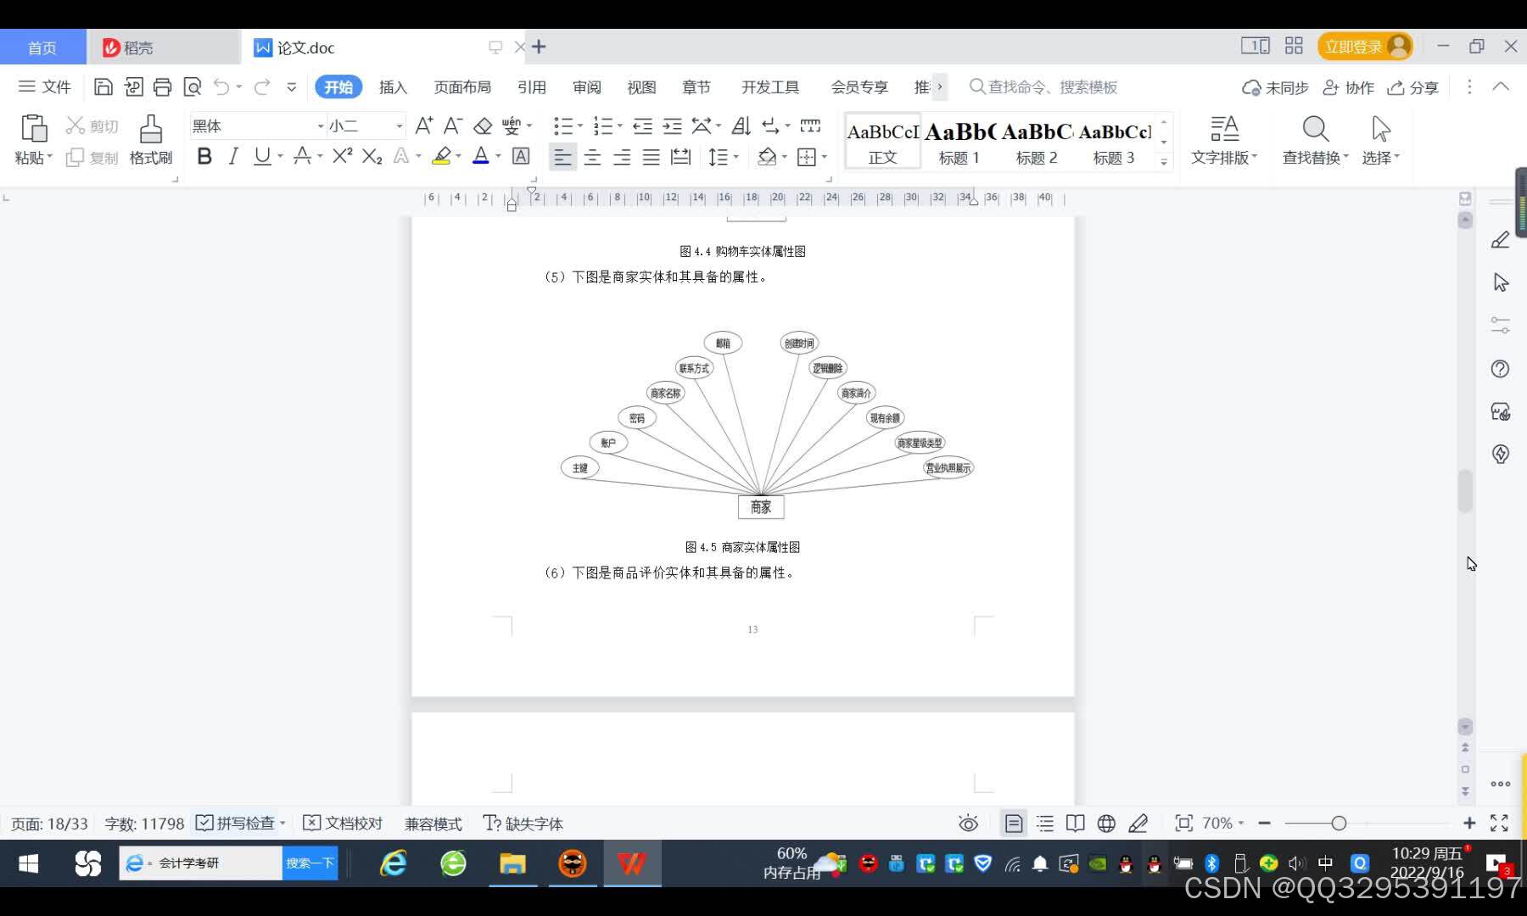Click the 协作 collaborate button
1527x916 pixels.
pos(1349,87)
